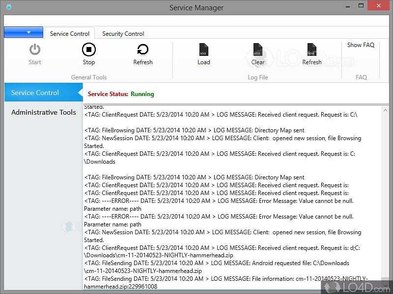Switch to the Service Control ribbon tab
Screen dimensions: 393x294
[x=70, y=34]
